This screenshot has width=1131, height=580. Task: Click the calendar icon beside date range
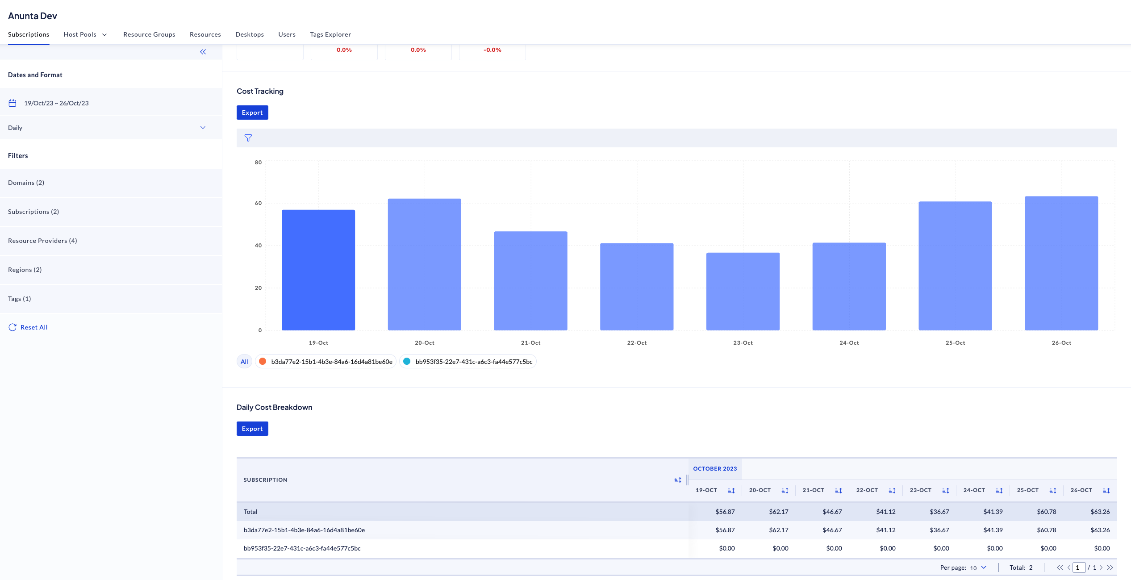point(13,103)
